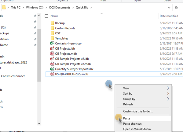Click the 6/9/2022 9:17 AM date cell
Image resolution: width=183 pixels, height=132 pixels.
171,54
